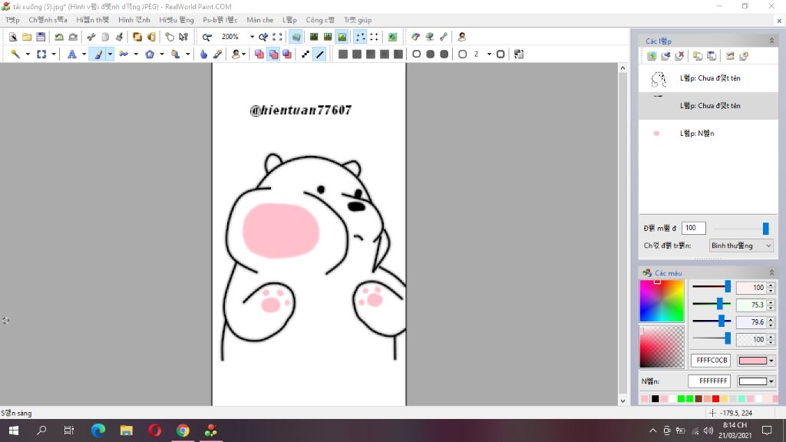Click the hex color field FFFFC0CB
786x442 pixels.
click(712, 361)
